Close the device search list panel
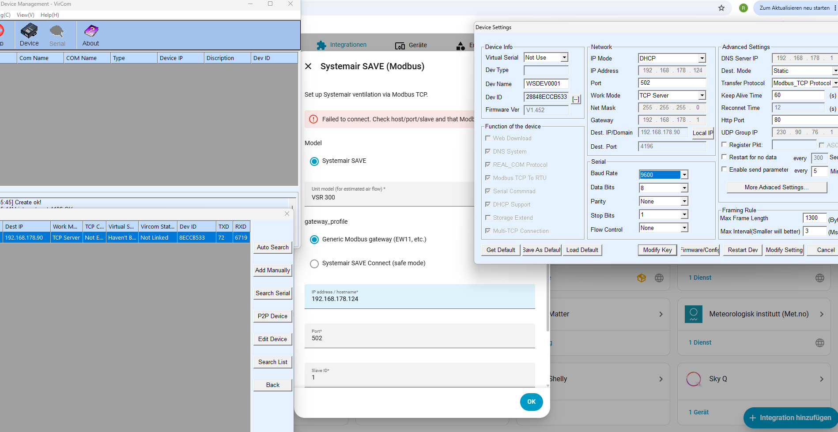The image size is (838, 432). pyautogui.click(x=287, y=214)
